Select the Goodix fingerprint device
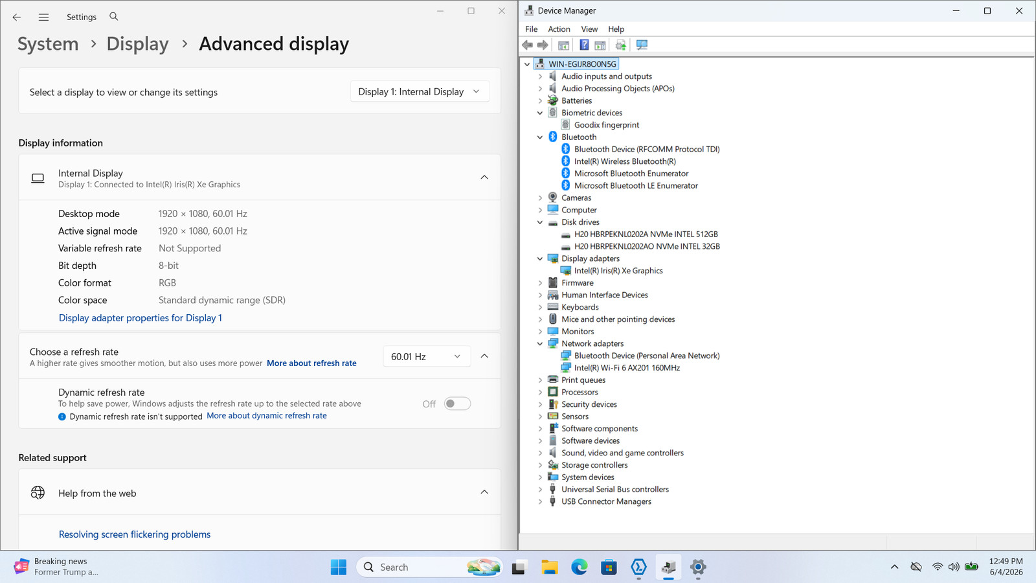Screen dimensions: 1036x583 pyautogui.click(x=607, y=125)
